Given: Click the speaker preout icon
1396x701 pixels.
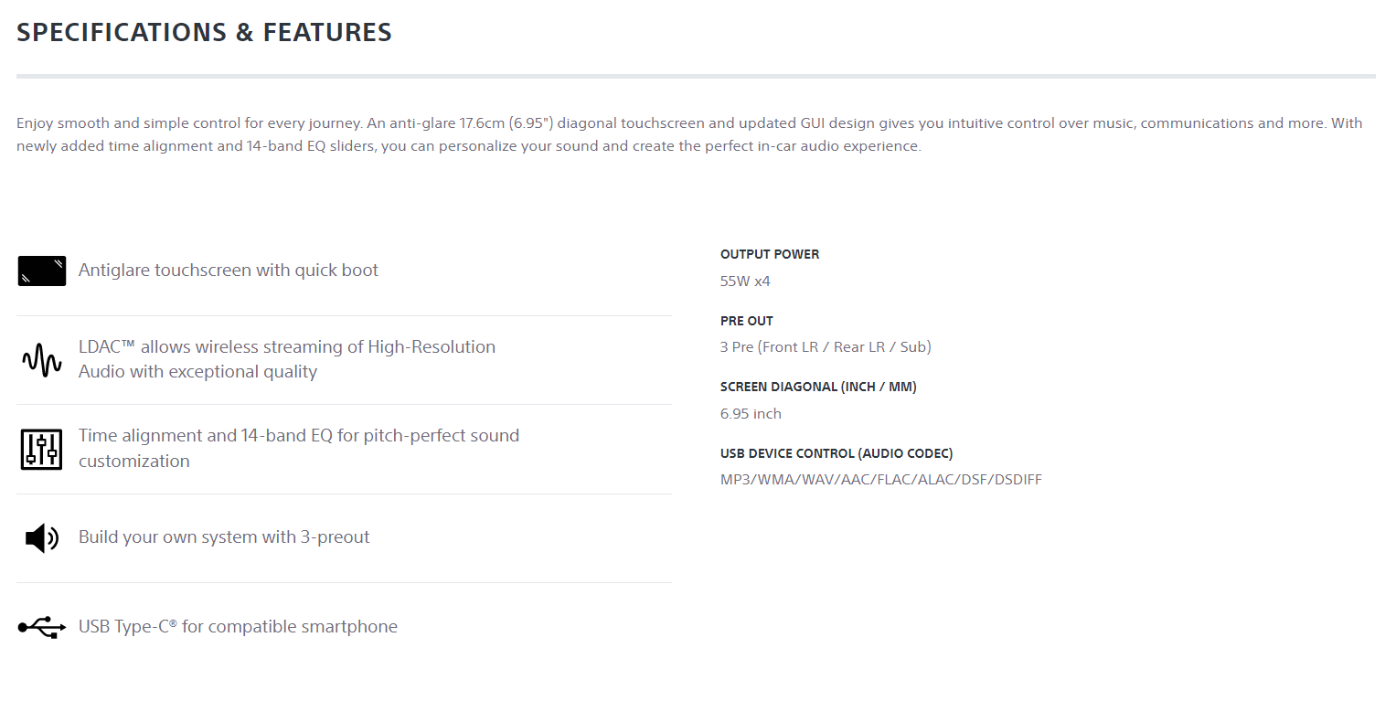Looking at the screenshot, I should [x=41, y=537].
